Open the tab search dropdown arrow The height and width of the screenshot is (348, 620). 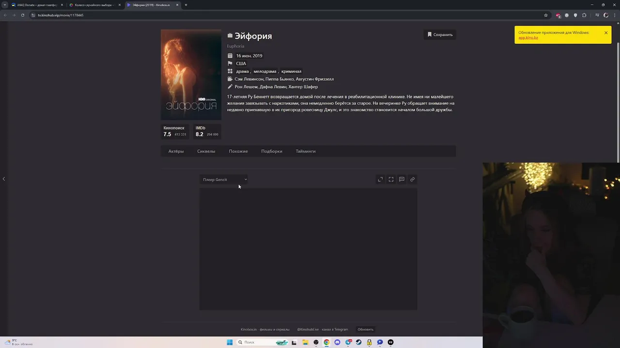coord(5,5)
